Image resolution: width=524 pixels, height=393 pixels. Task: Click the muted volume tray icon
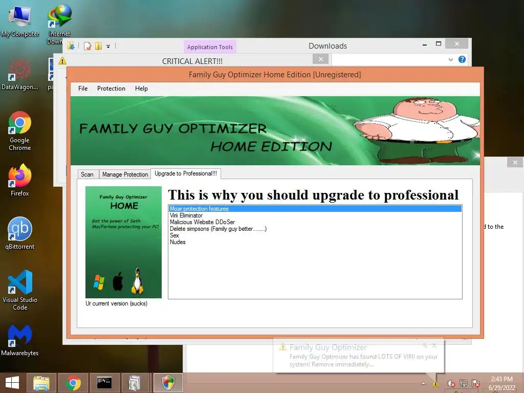coord(451,383)
